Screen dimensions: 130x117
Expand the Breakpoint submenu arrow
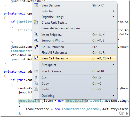tap(113, 65)
